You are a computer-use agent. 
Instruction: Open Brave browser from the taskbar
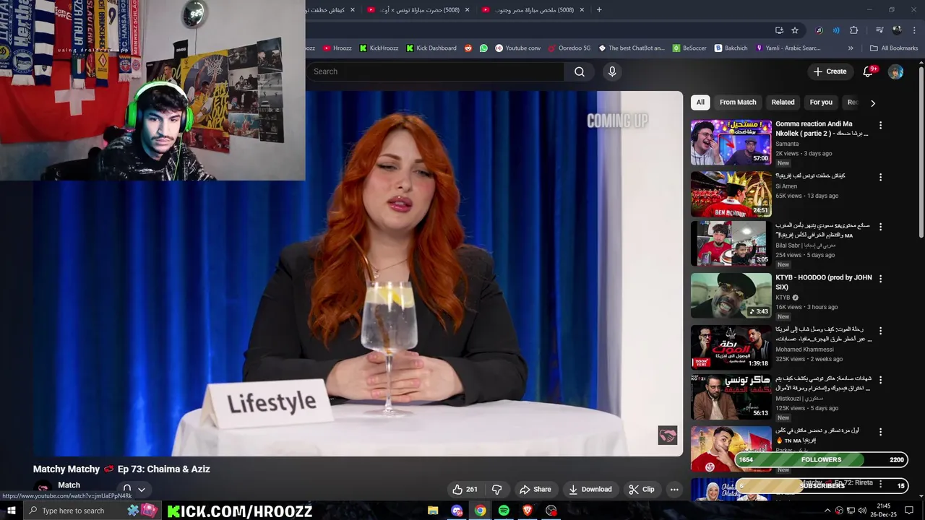(528, 511)
